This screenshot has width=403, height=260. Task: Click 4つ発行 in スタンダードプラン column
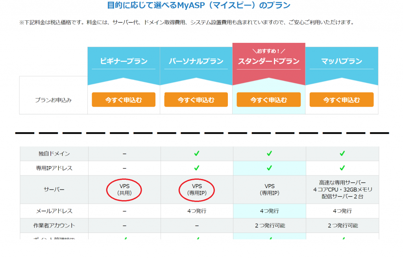click(270, 211)
